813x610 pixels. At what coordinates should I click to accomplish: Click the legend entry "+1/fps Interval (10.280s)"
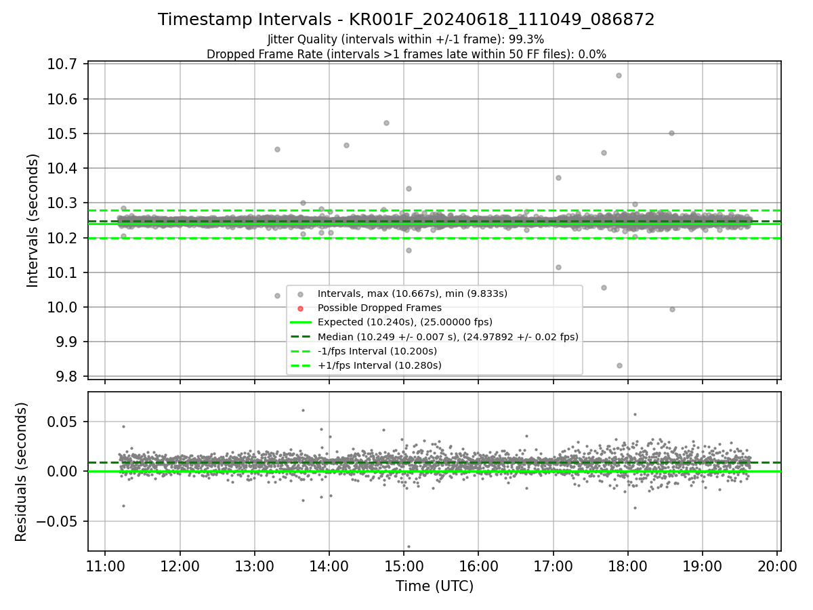click(x=379, y=365)
